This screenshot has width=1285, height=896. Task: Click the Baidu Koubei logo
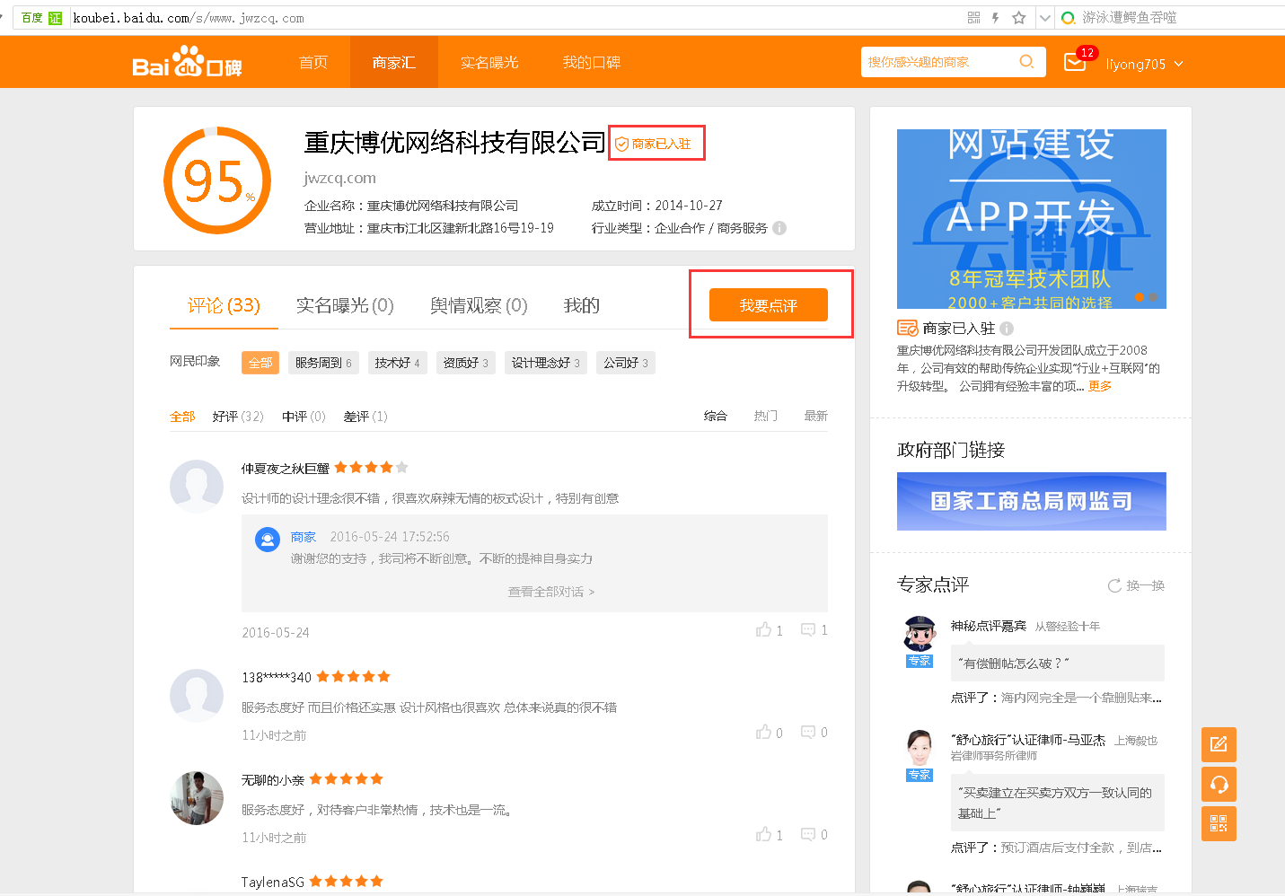[x=187, y=62]
